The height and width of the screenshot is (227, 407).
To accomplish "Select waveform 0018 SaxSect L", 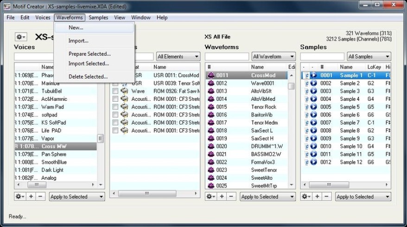I will 247,130.
